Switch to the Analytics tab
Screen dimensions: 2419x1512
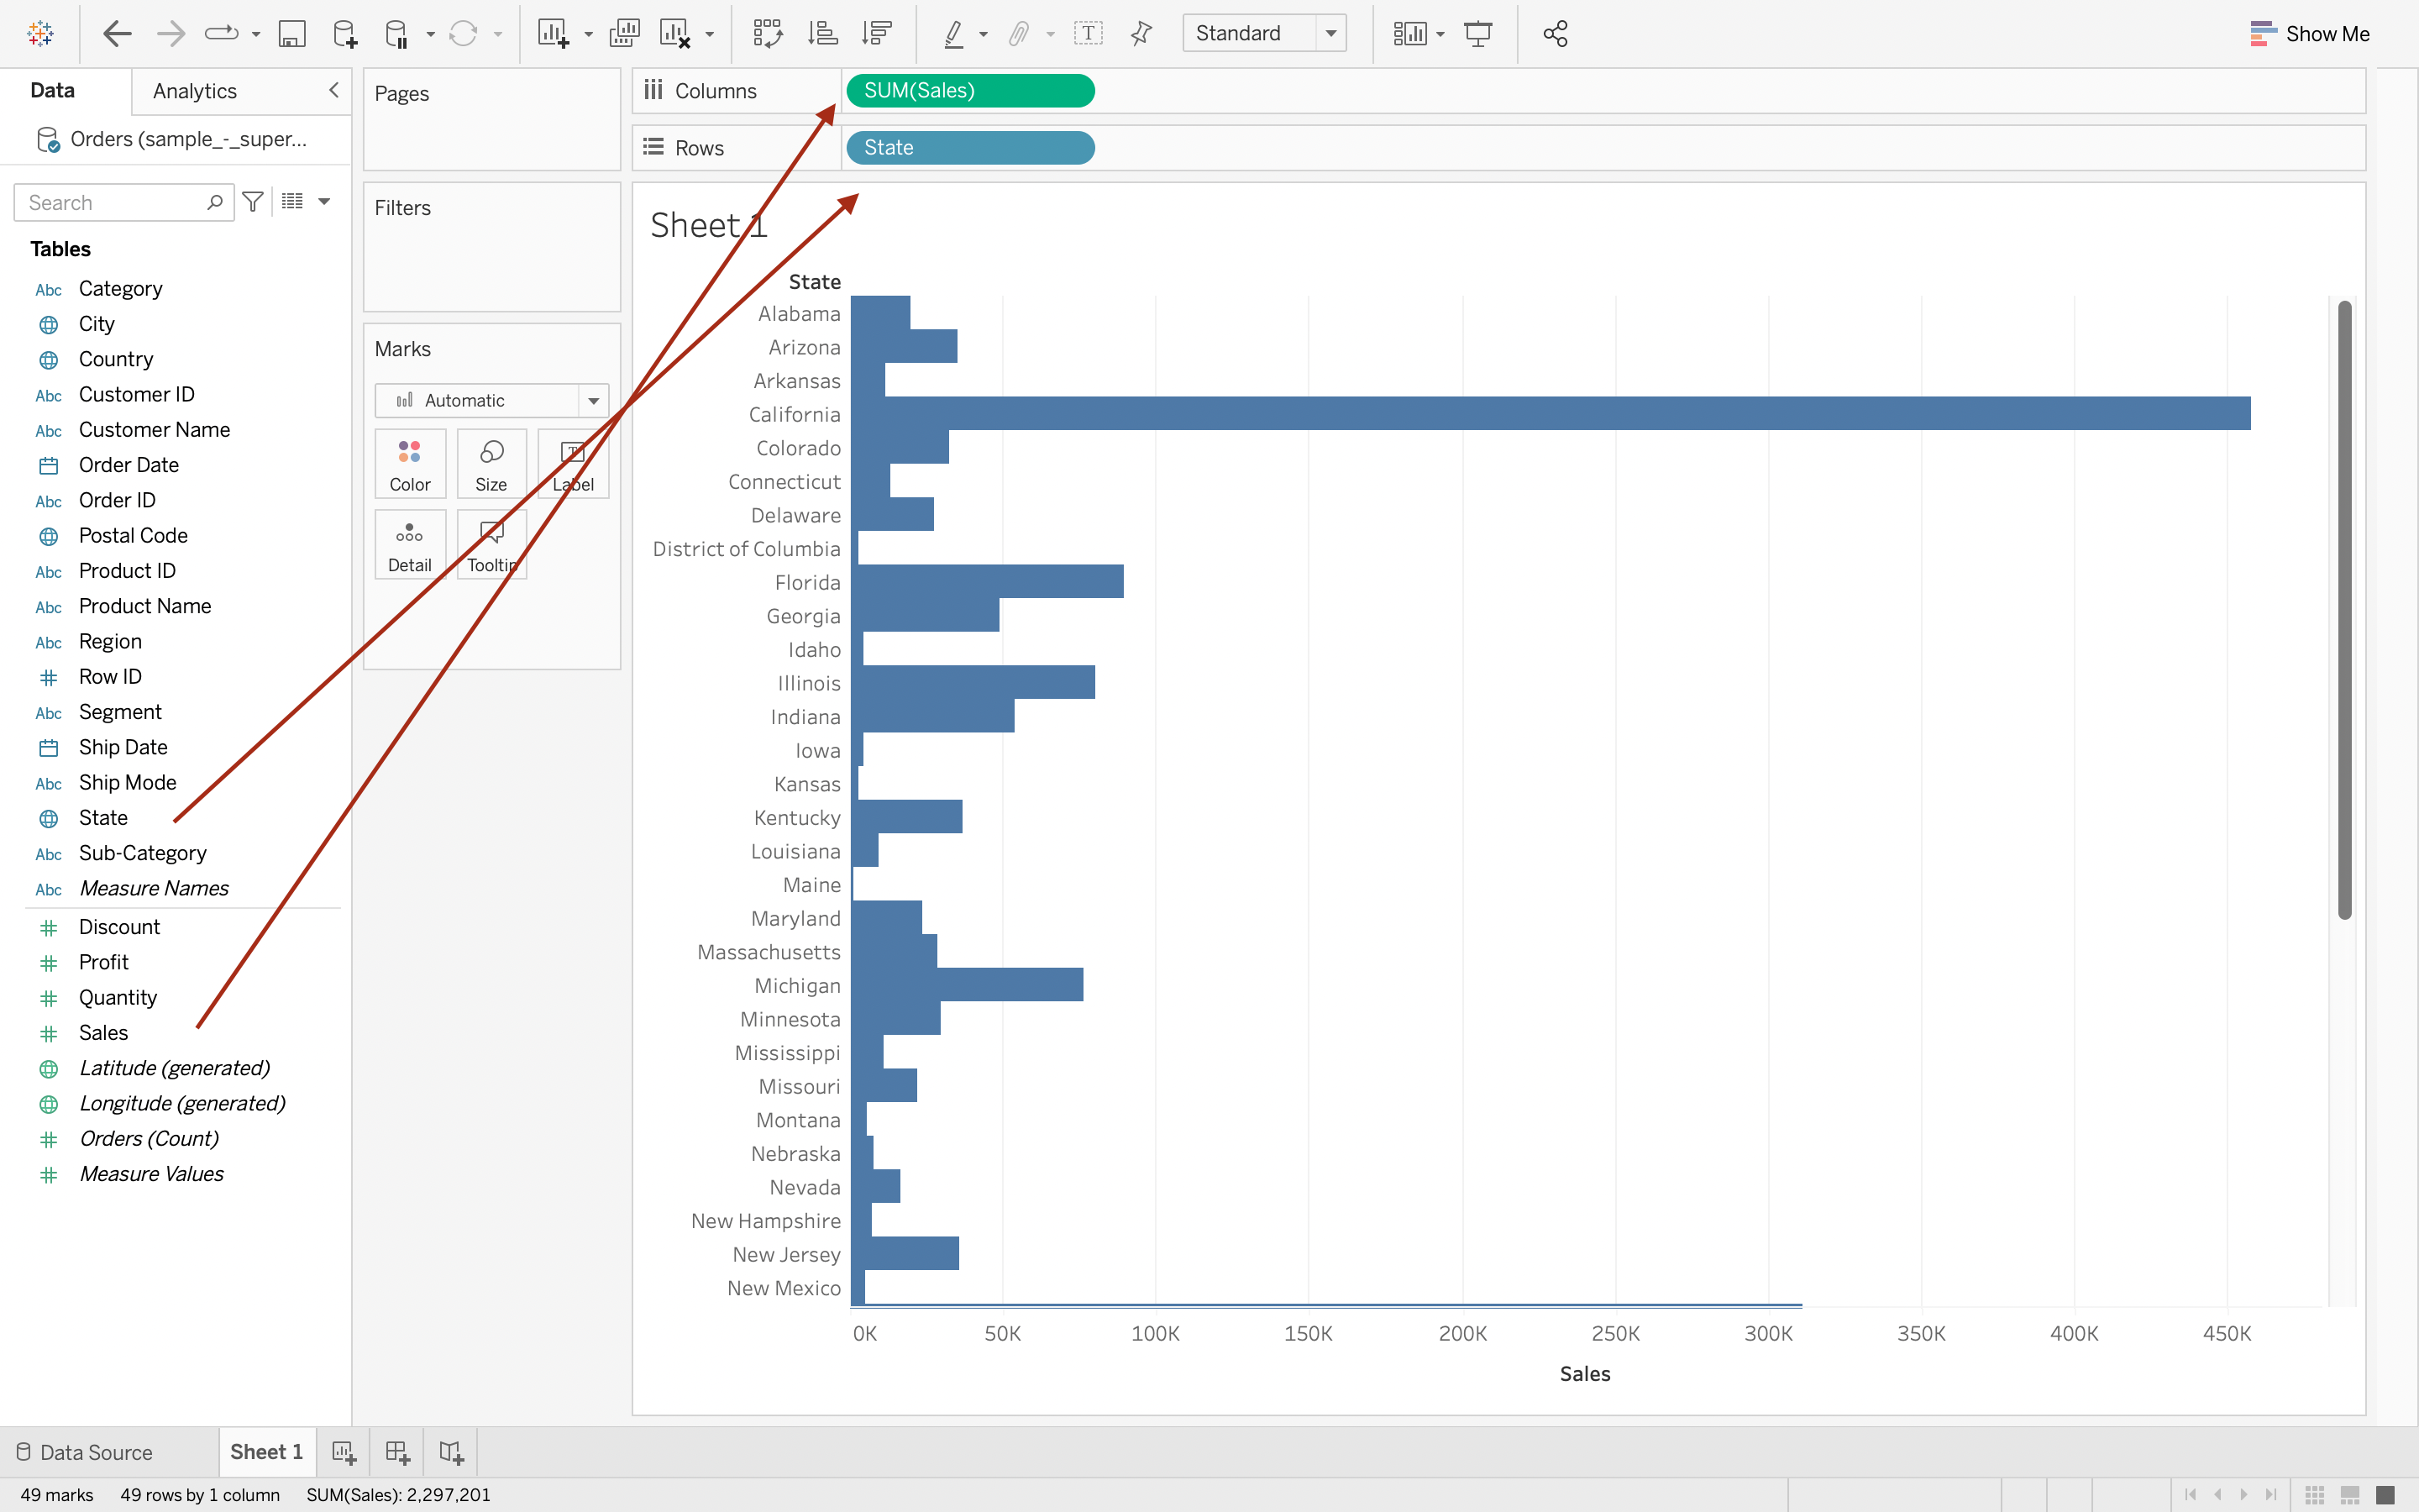pos(195,91)
